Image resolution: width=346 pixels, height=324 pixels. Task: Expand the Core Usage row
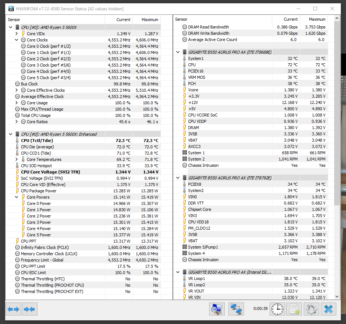click(17, 102)
